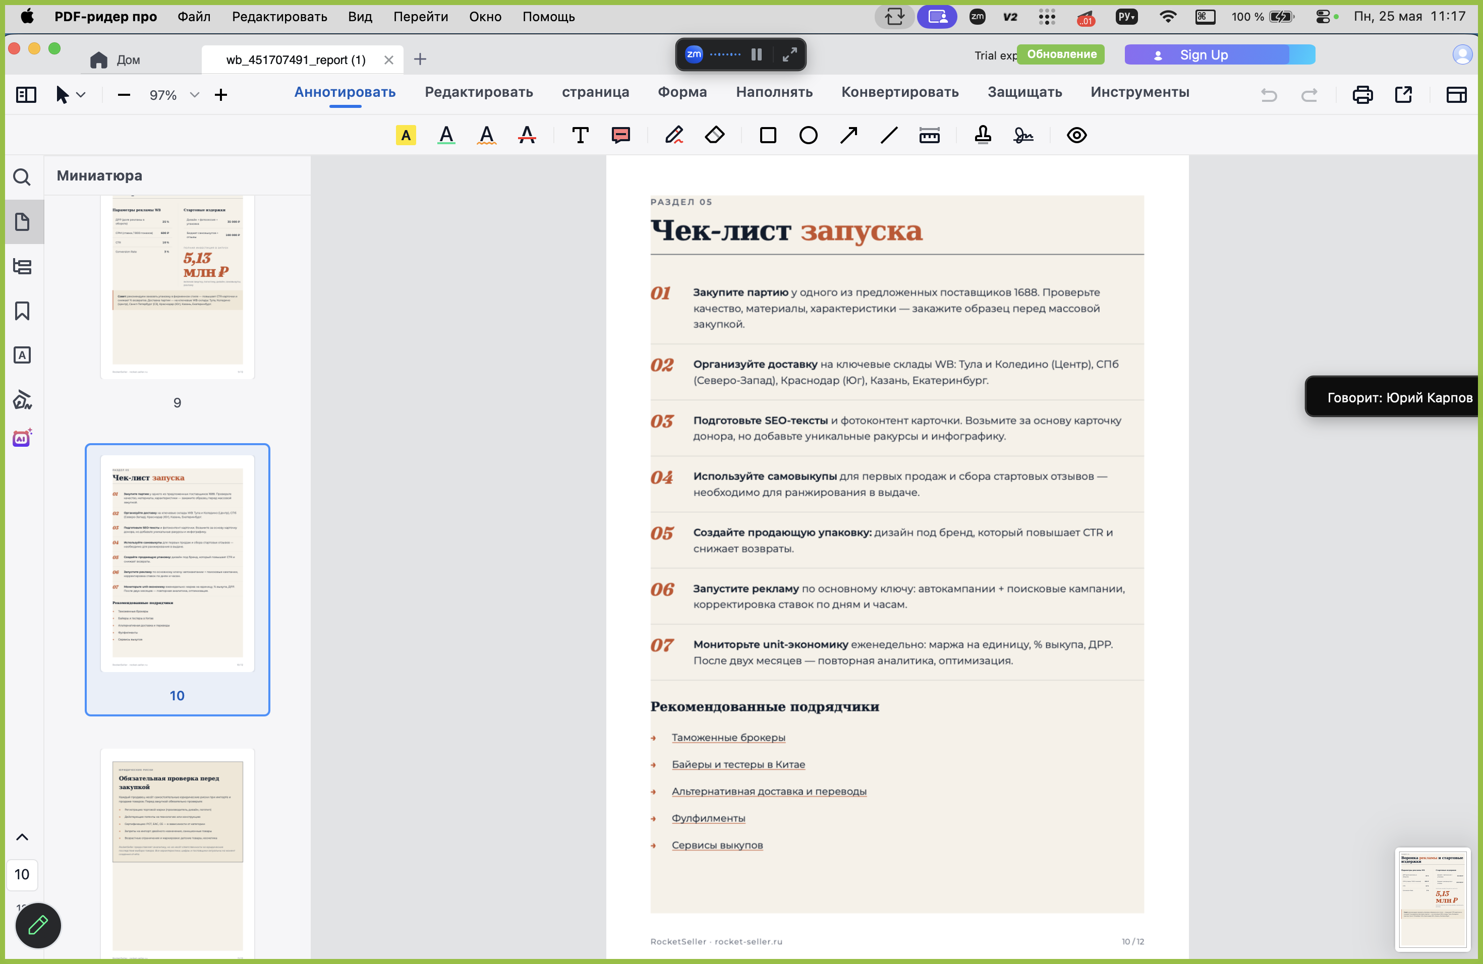Select the arrow shape tool
Screen dimensions: 1483x964
[x=848, y=135]
